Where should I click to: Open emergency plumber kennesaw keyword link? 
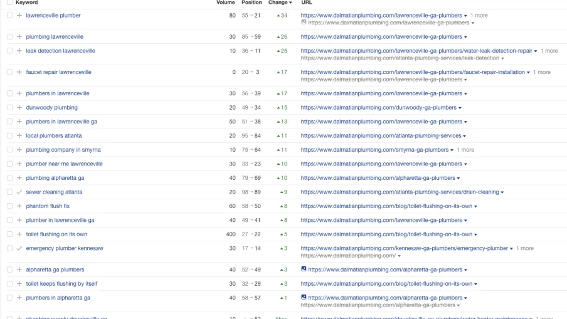point(65,249)
